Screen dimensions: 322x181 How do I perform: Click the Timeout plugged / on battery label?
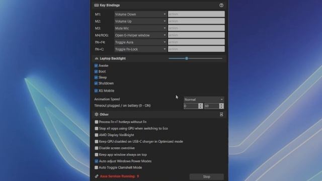(122, 106)
